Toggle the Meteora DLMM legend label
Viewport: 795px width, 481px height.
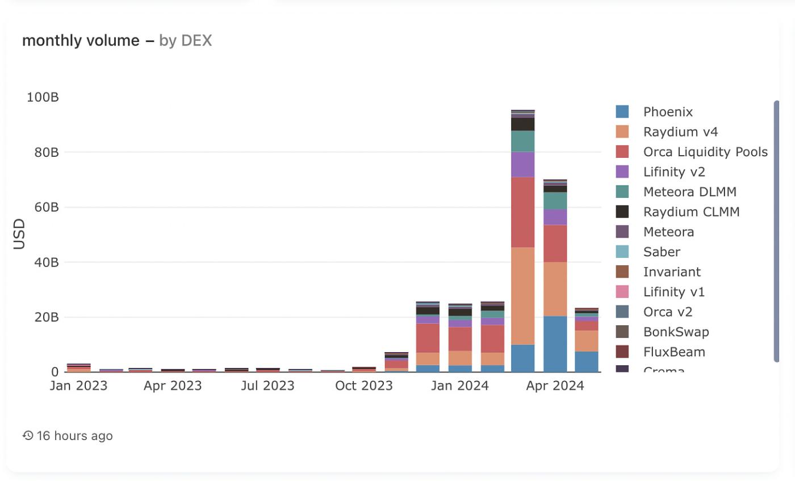(x=689, y=191)
